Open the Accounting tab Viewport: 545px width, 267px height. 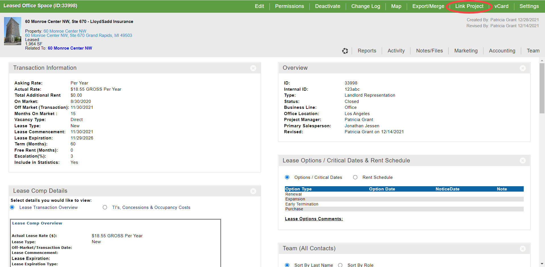tap(502, 51)
